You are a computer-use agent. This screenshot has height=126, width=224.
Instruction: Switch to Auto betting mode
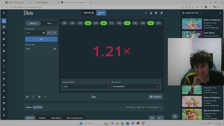(x=49, y=23)
